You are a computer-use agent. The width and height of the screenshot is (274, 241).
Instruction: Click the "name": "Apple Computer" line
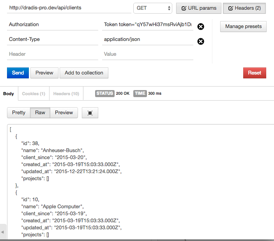(53, 207)
